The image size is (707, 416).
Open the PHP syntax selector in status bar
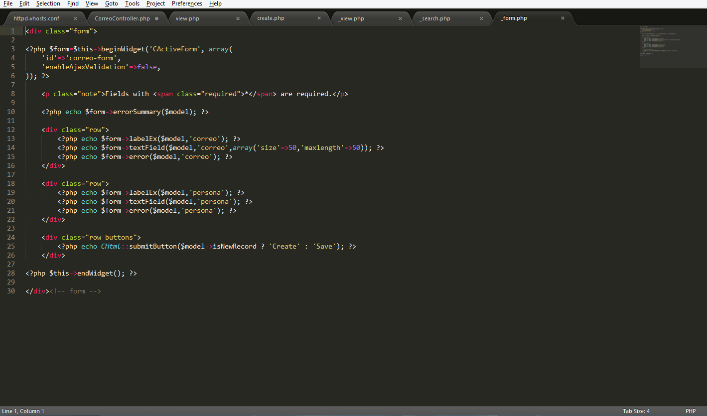[691, 411]
